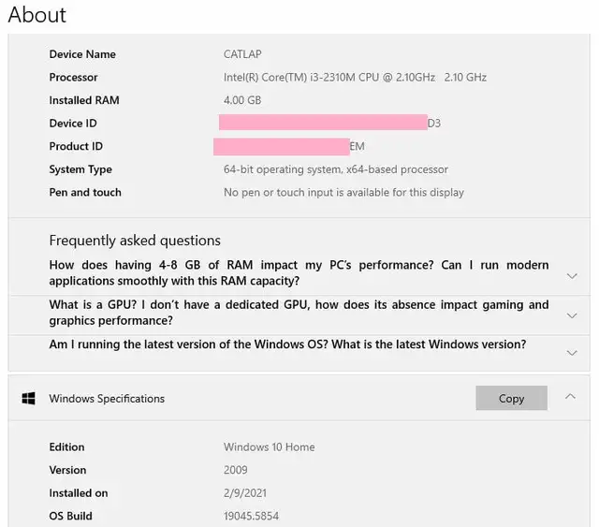The width and height of the screenshot is (599, 527).
Task: Expand the dedicated GPU FAQ chevron
Action: pos(572,315)
